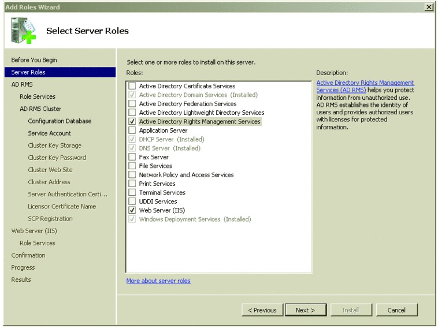The height and width of the screenshot is (328, 438).
Task: Go to Before You Begin step
Action: pyautogui.click(x=34, y=60)
